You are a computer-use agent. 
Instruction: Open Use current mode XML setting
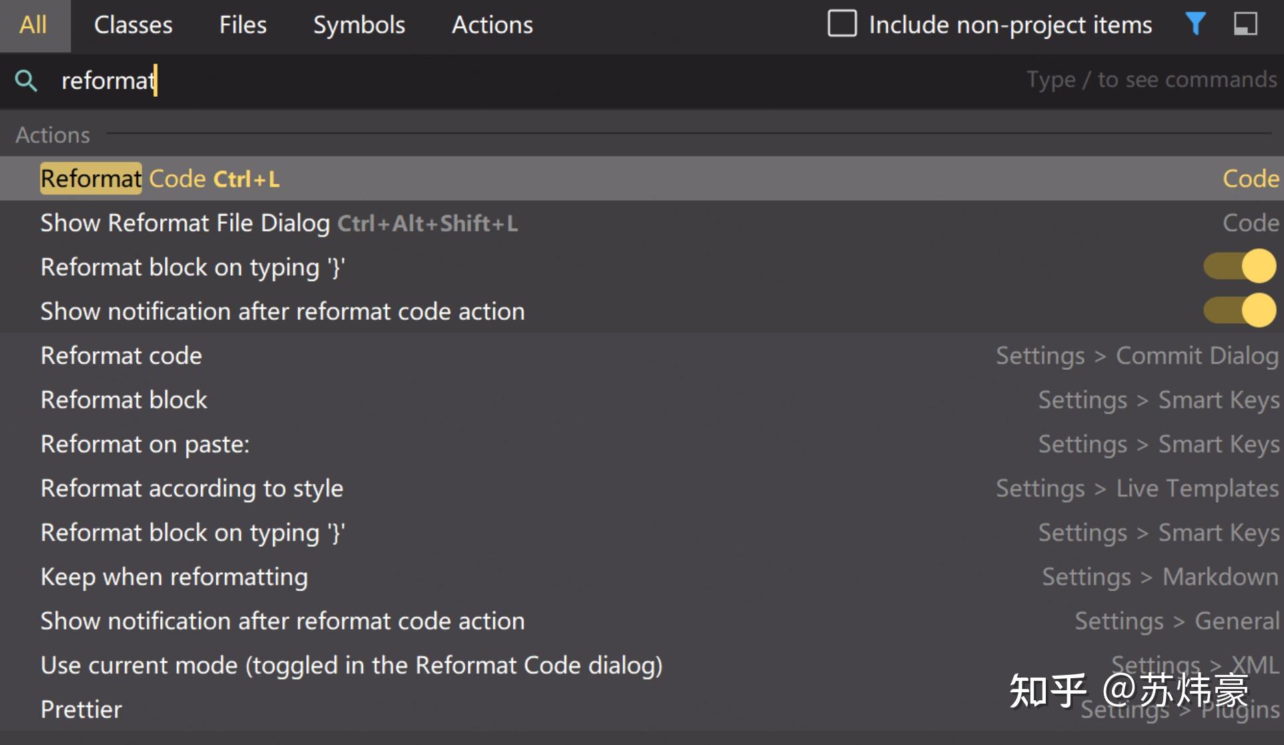(351, 666)
